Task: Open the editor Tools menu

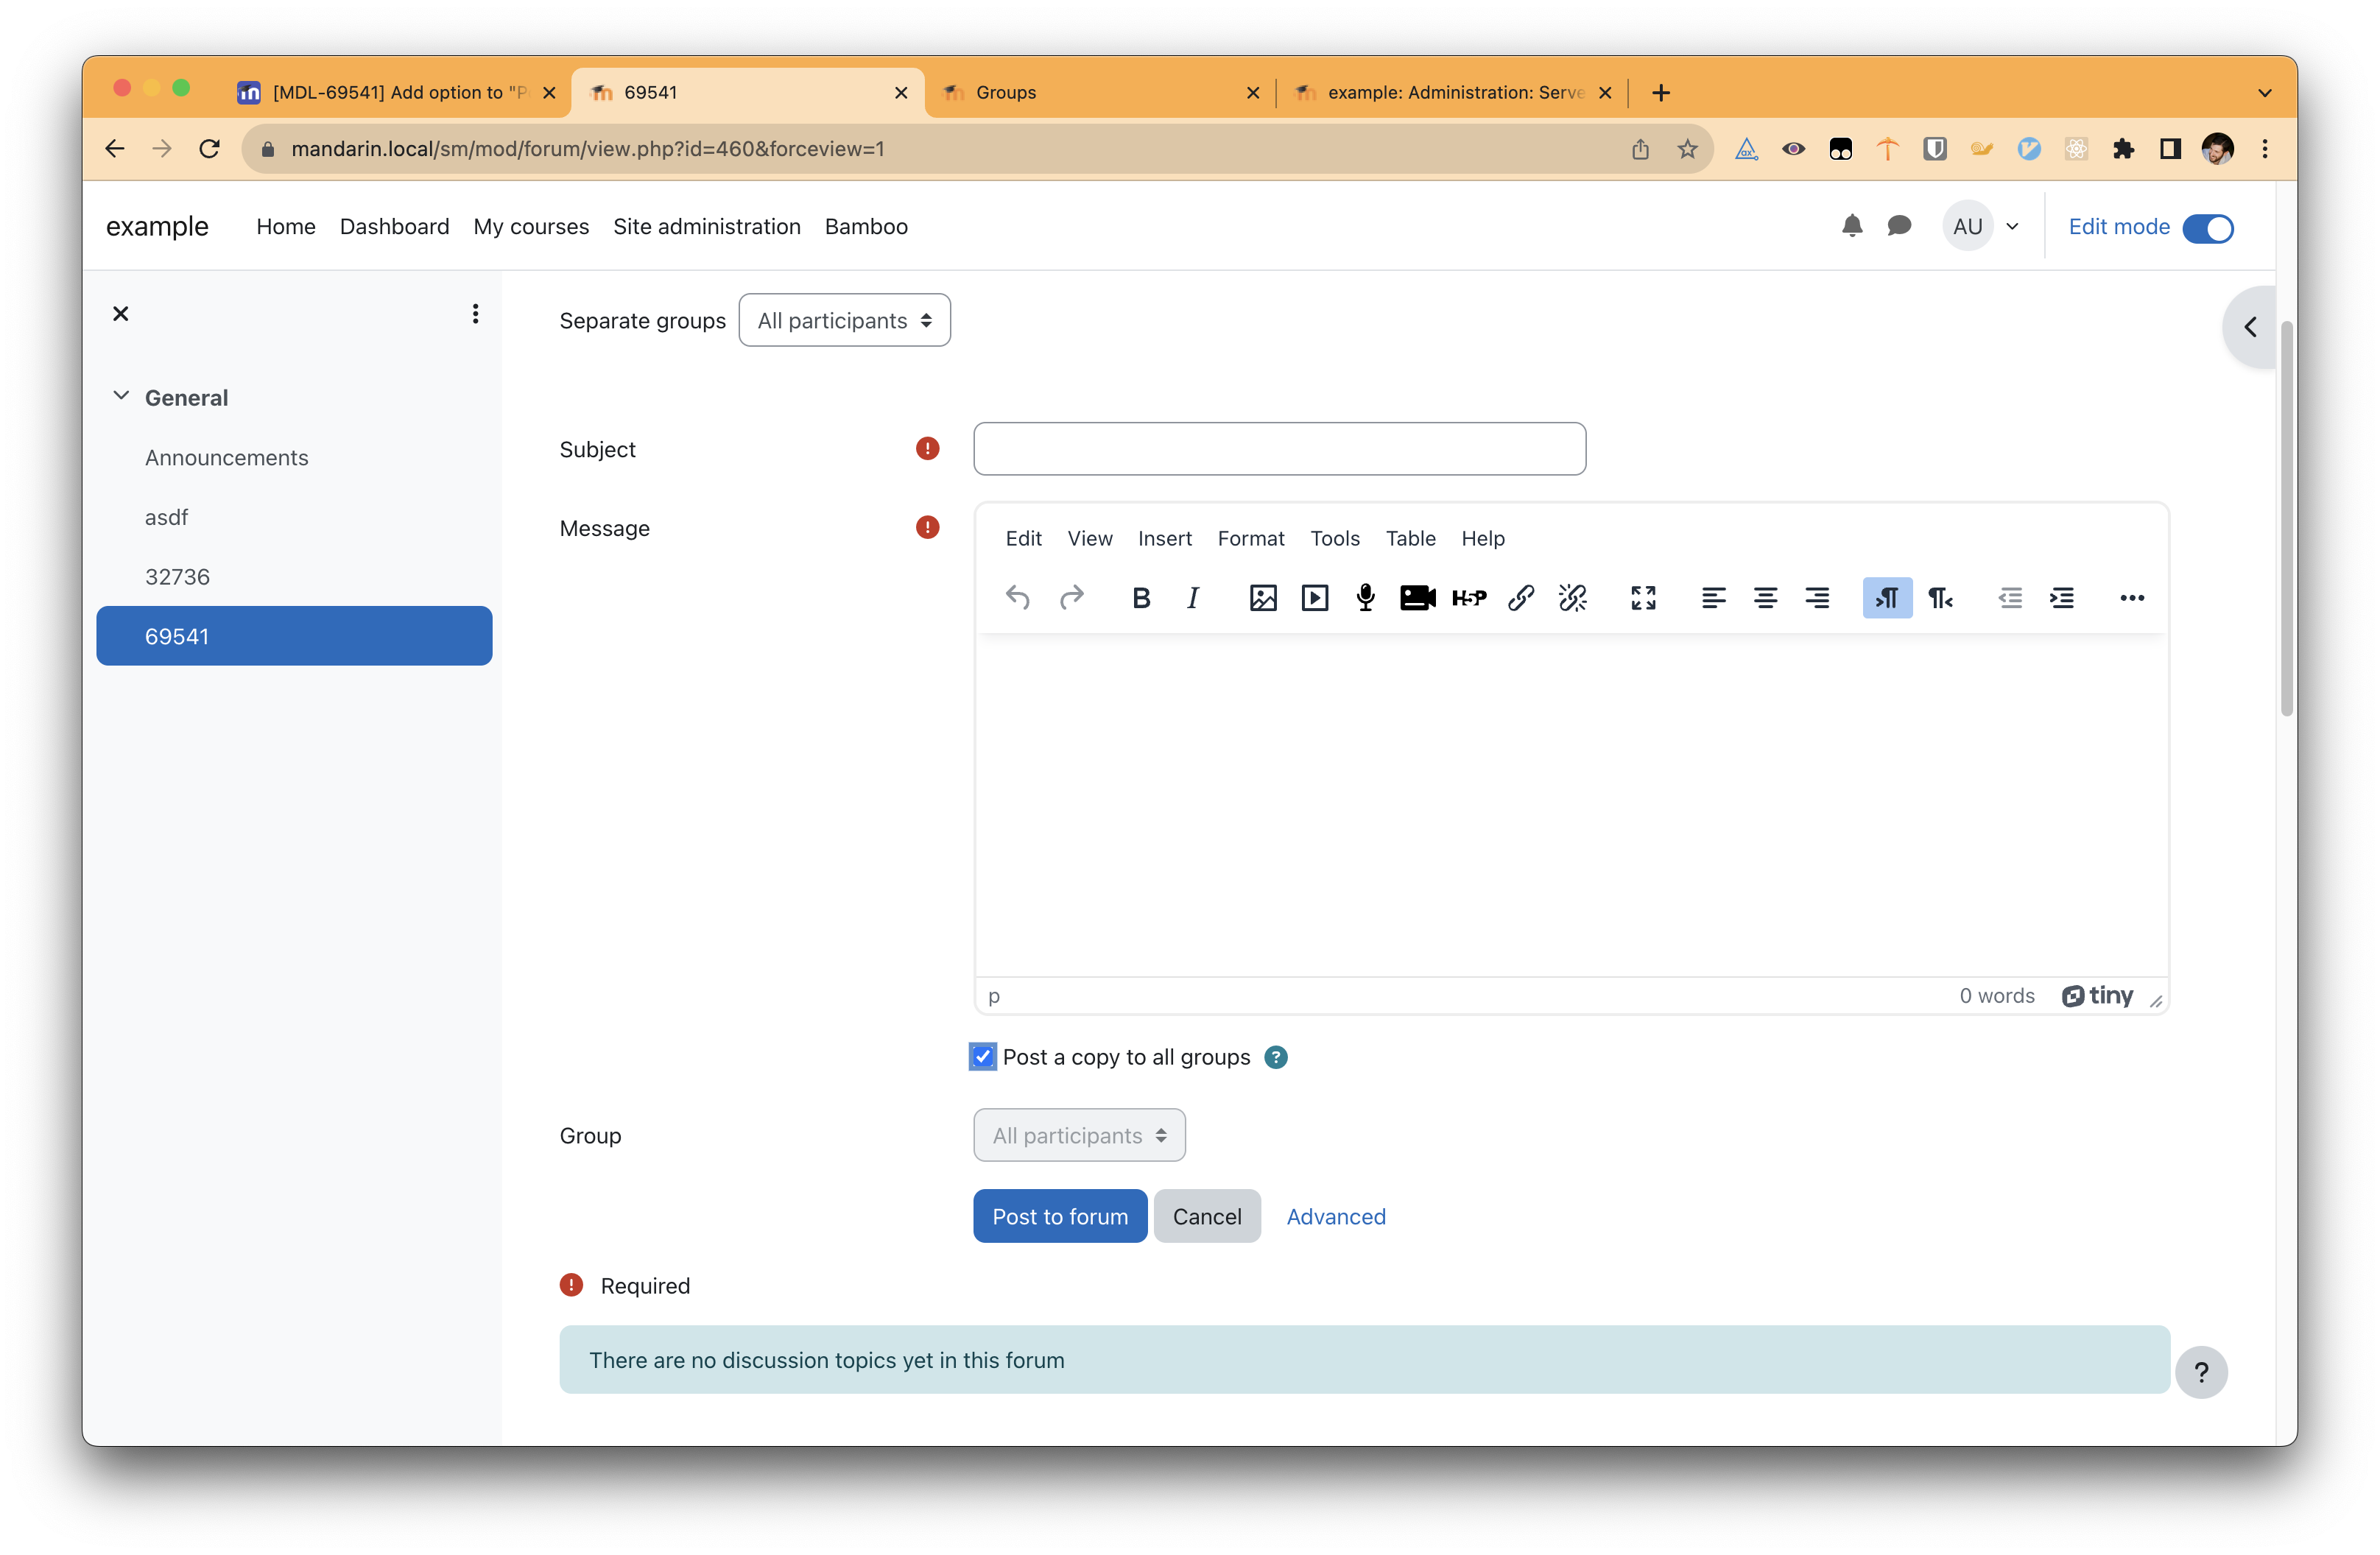Action: 1334,538
